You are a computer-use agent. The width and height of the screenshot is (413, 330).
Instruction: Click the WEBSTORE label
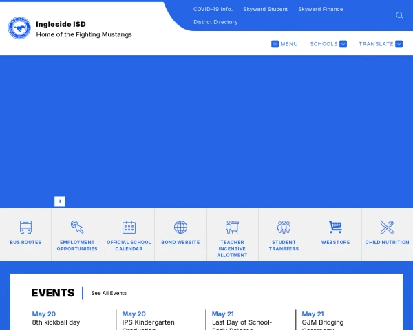[x=336, y=243]
